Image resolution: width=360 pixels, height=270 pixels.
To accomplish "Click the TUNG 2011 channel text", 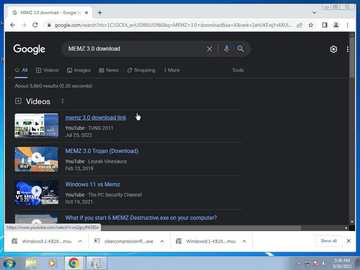I will point(101,128).
